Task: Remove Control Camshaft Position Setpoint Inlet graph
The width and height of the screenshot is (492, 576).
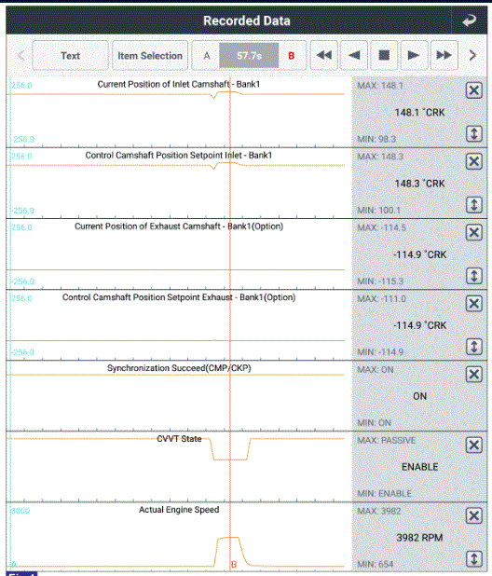Action: (x=474, y=161)
